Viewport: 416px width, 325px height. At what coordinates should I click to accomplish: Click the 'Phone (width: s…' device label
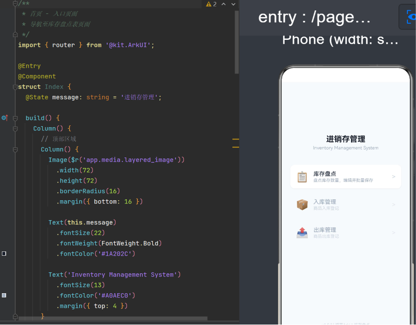[340, 40]
